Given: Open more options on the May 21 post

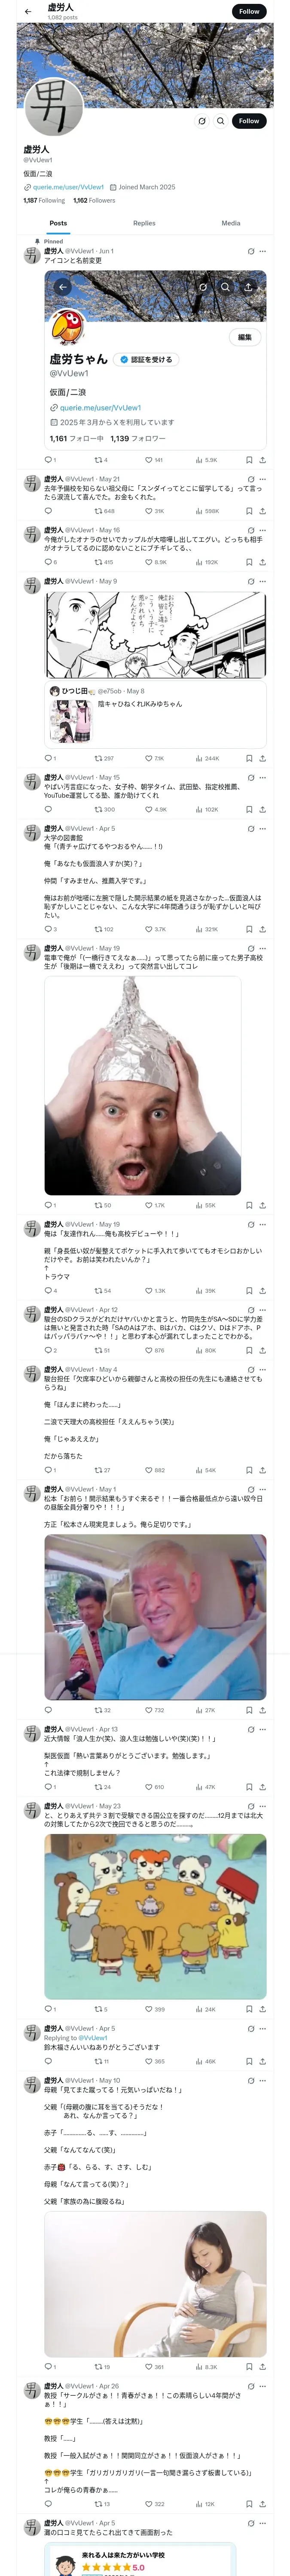Looking at the screenshot, I should (x=262, y=479).
